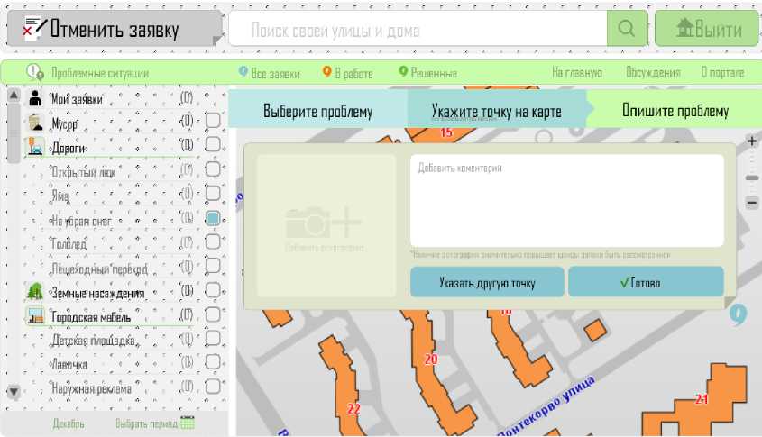Click the Мусор category icon
This screenshot has height=437, width=762.
coord(35,123)
